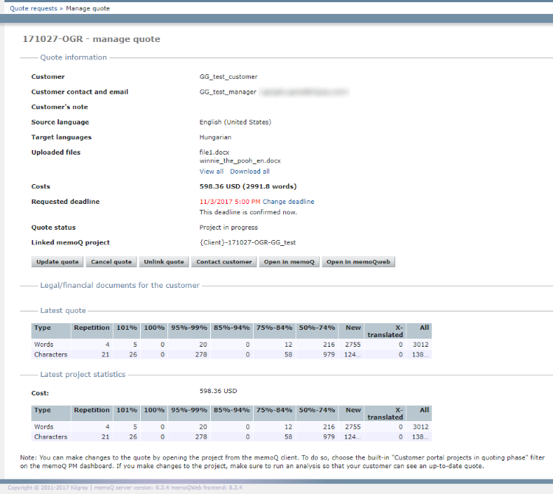The width and height of the screenshot is (553, 494).
Task: Click X-translated header in Latest quote table
Action: [386, 331]
